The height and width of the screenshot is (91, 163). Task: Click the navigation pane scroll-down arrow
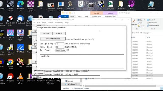pyautogui.click(x=81, y=86)
